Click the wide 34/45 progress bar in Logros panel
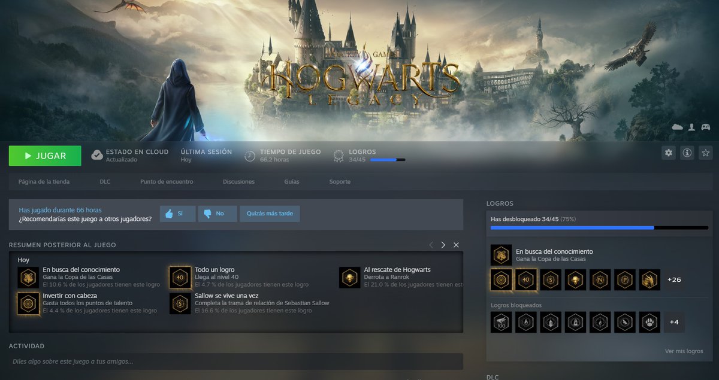719x380 pixels. pyautogui.click(x=599, y=228)
